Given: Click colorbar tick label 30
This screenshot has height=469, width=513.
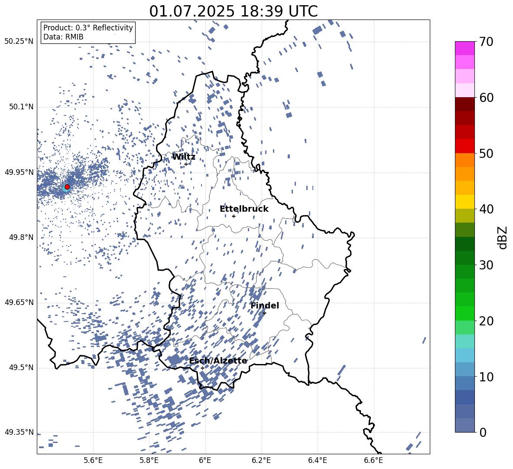Looking at the screenshot, I should (487, 265).
